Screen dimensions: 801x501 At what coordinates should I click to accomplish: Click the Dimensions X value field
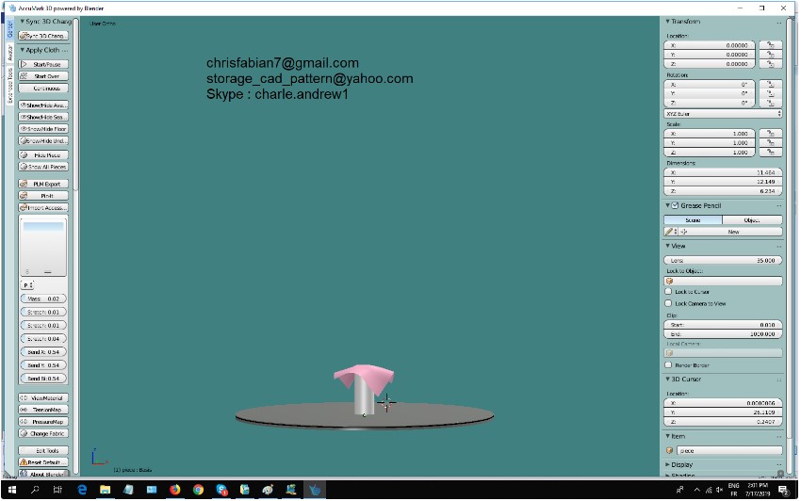[723, 172]
